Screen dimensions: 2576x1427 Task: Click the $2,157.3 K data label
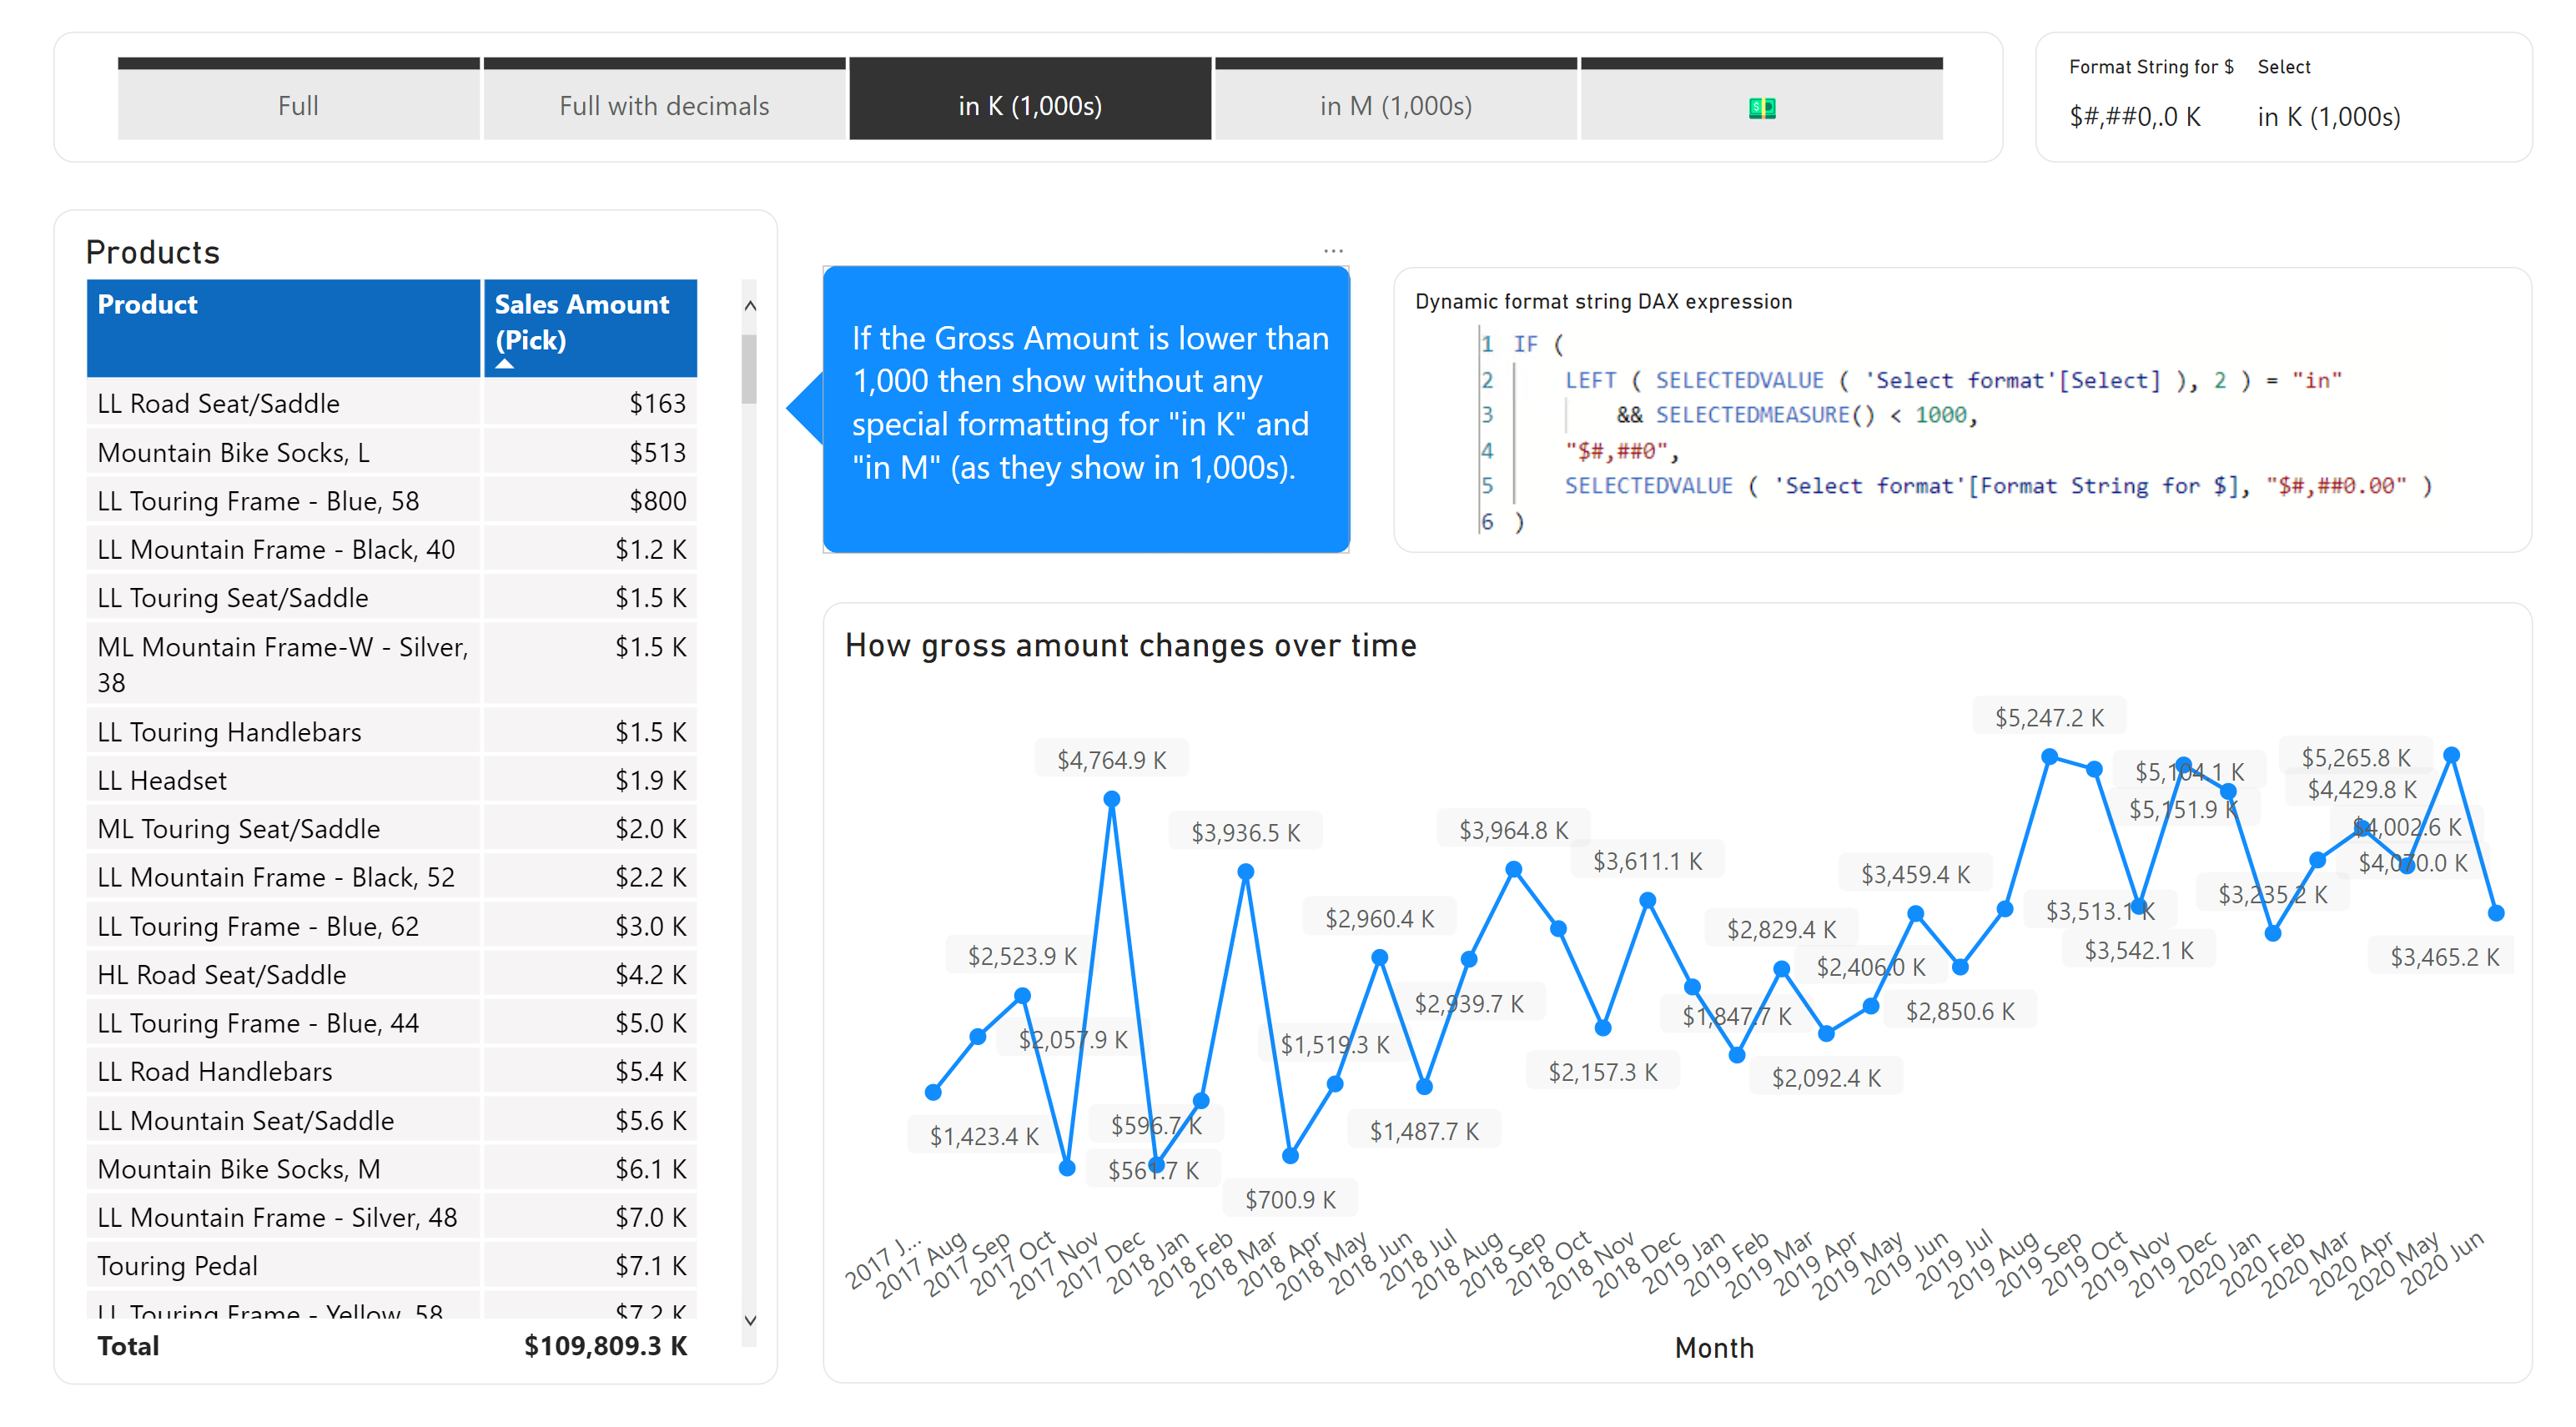point(1603,1072)
